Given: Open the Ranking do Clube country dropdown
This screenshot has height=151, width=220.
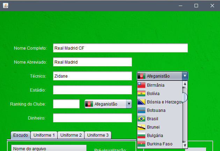Looking at the screenshot, I should [129, 104].
